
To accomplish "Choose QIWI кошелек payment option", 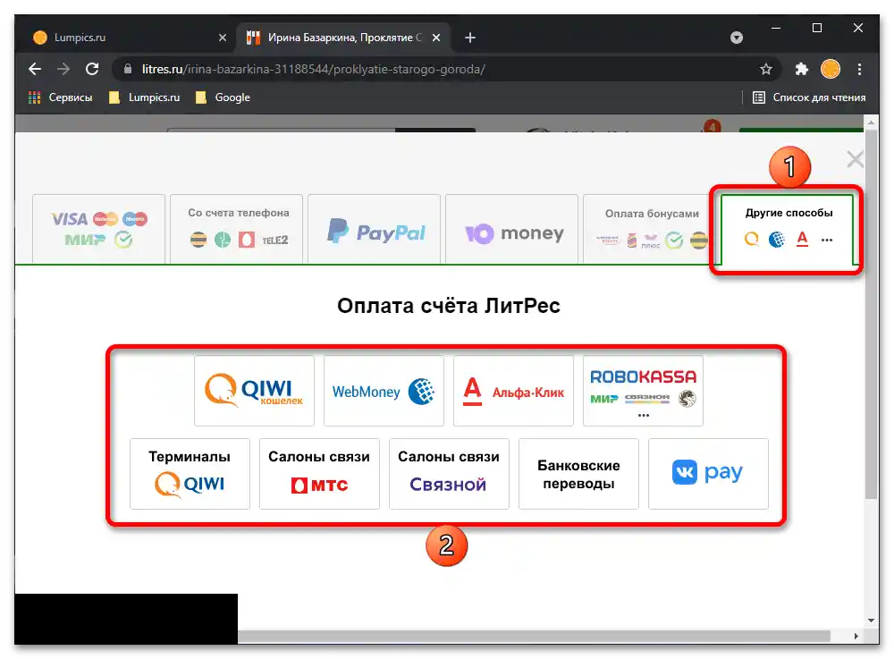I will point(254,391).
